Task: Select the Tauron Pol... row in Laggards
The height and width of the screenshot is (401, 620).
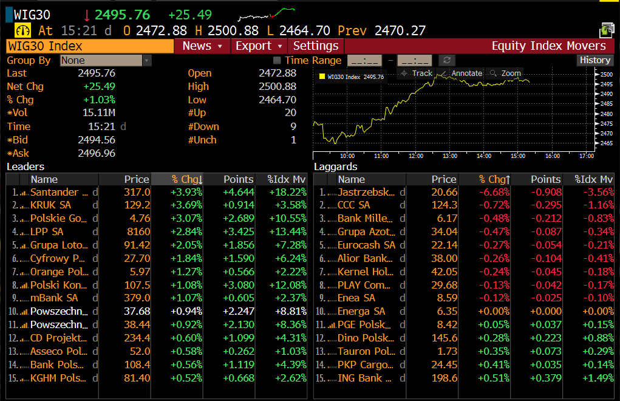Action: (464, 351)
